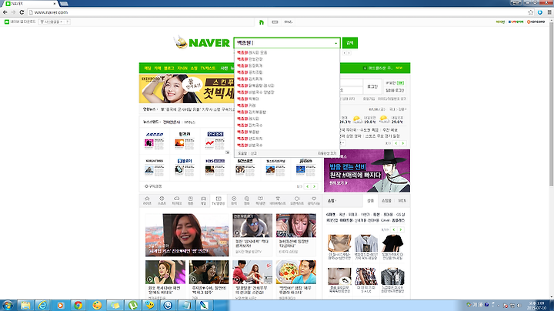The height and width of the screenshot is (311, 554).
Task: Click the yellow skin food banner ad
Action: (186, 89)
